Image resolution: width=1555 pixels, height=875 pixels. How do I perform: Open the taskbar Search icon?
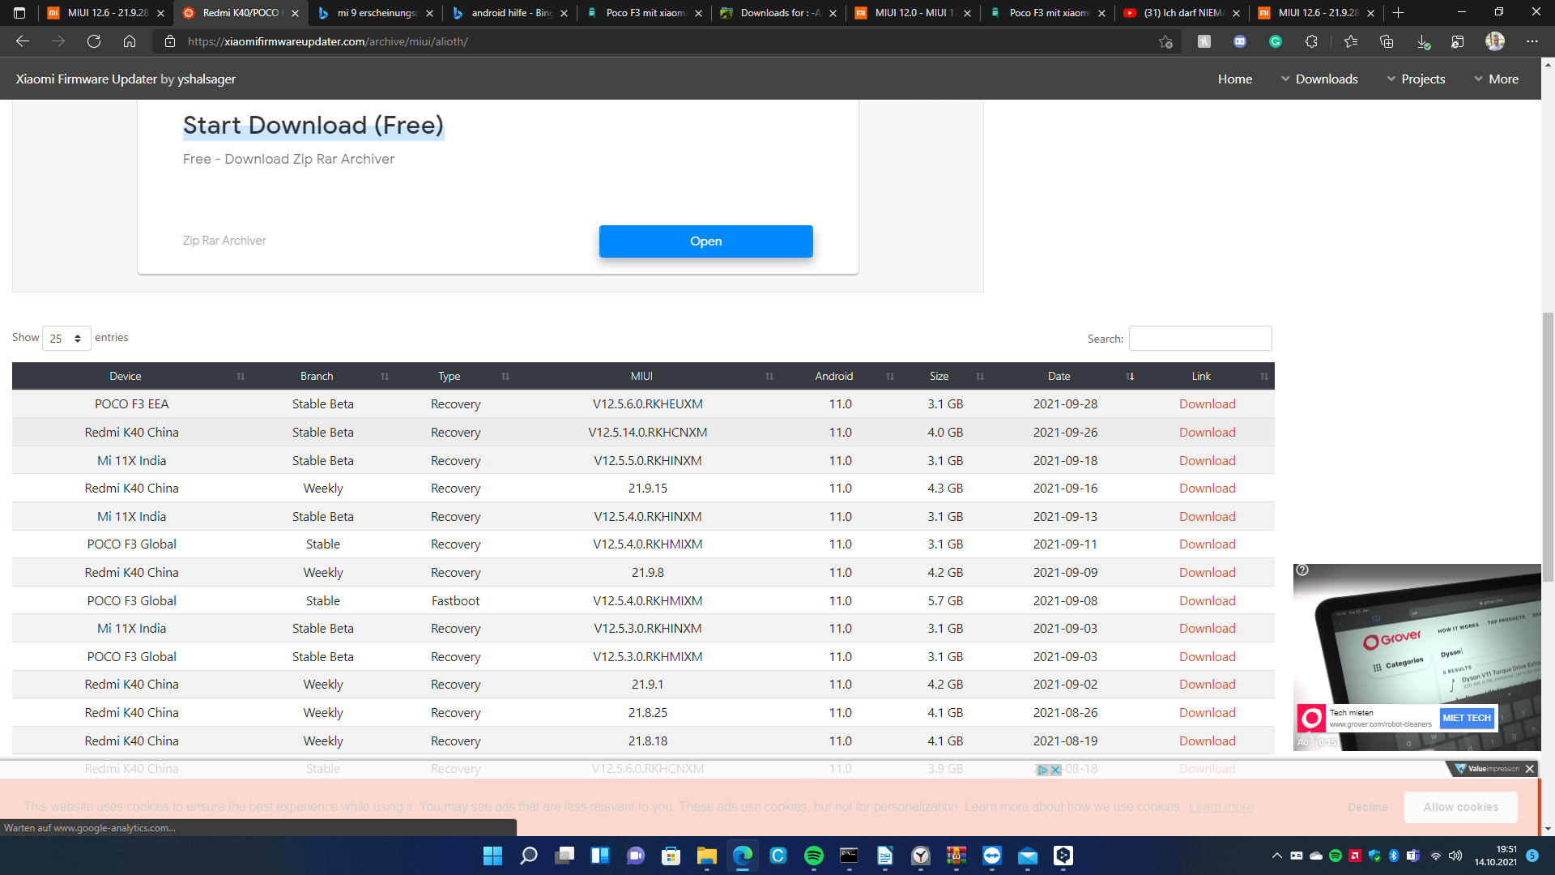point(528,856)
